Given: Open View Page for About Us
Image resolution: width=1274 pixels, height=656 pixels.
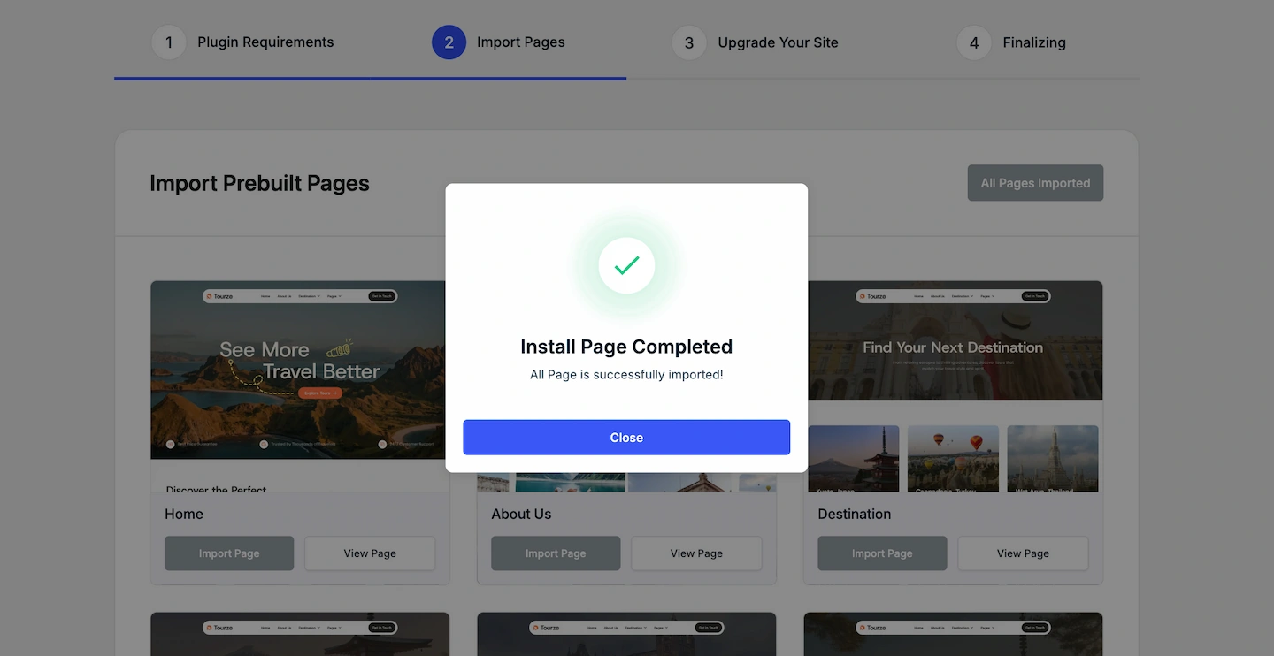Looking at the screenshot, I should click(x=696, y=553).
